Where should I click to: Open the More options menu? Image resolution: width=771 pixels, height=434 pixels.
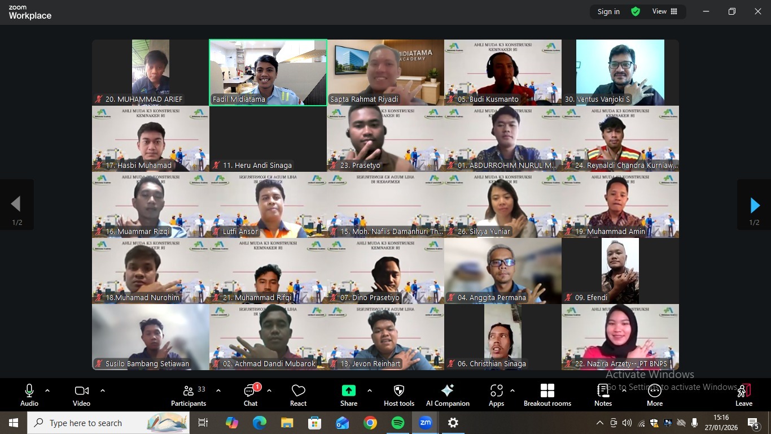pyautogui.click(x=655, y=395)
